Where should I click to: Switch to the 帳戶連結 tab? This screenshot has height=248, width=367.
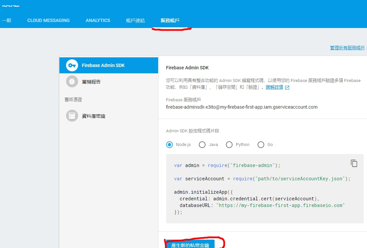[135, 20]
